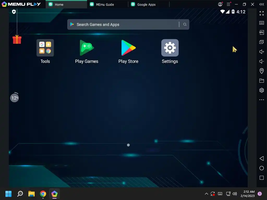
Task: Switch to the MEmu Guide tab
Action: click(x=107, y=4)
